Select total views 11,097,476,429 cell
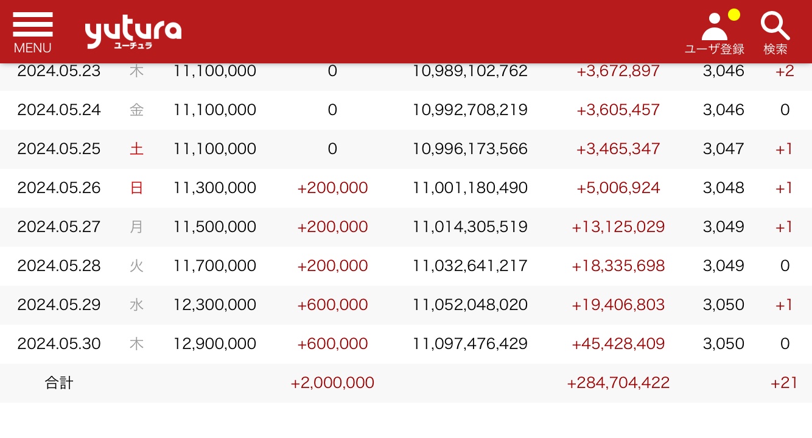 pyautogui.click(x=470, y=344)
